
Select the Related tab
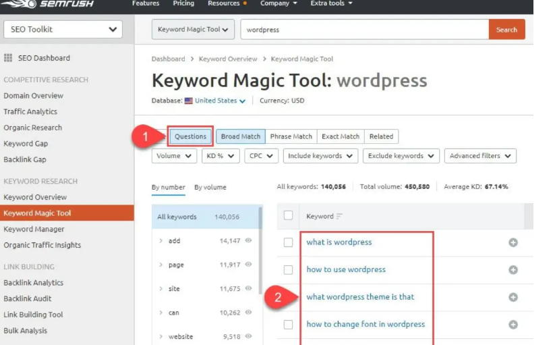click(x=381, y=136)
